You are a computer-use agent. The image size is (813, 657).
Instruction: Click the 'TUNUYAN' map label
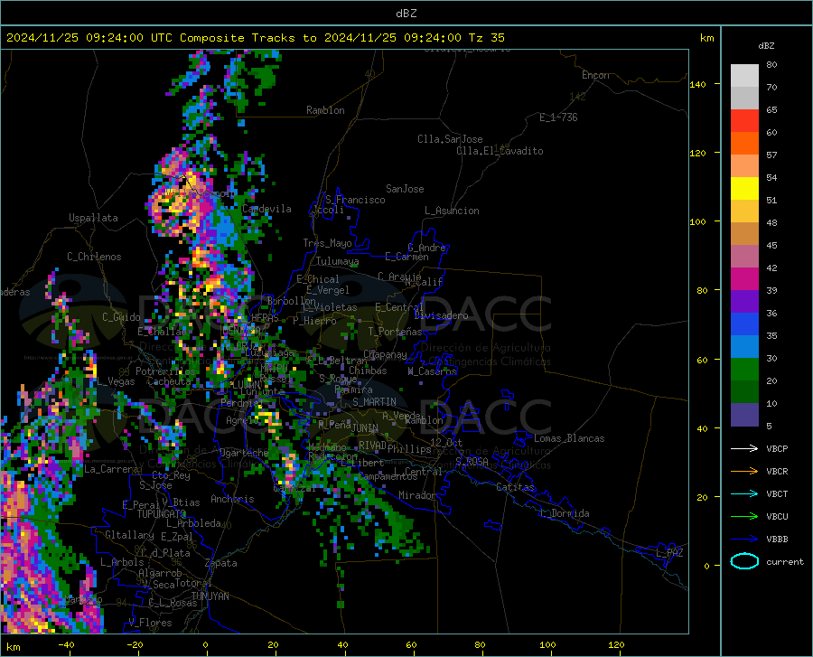(210, 596)
